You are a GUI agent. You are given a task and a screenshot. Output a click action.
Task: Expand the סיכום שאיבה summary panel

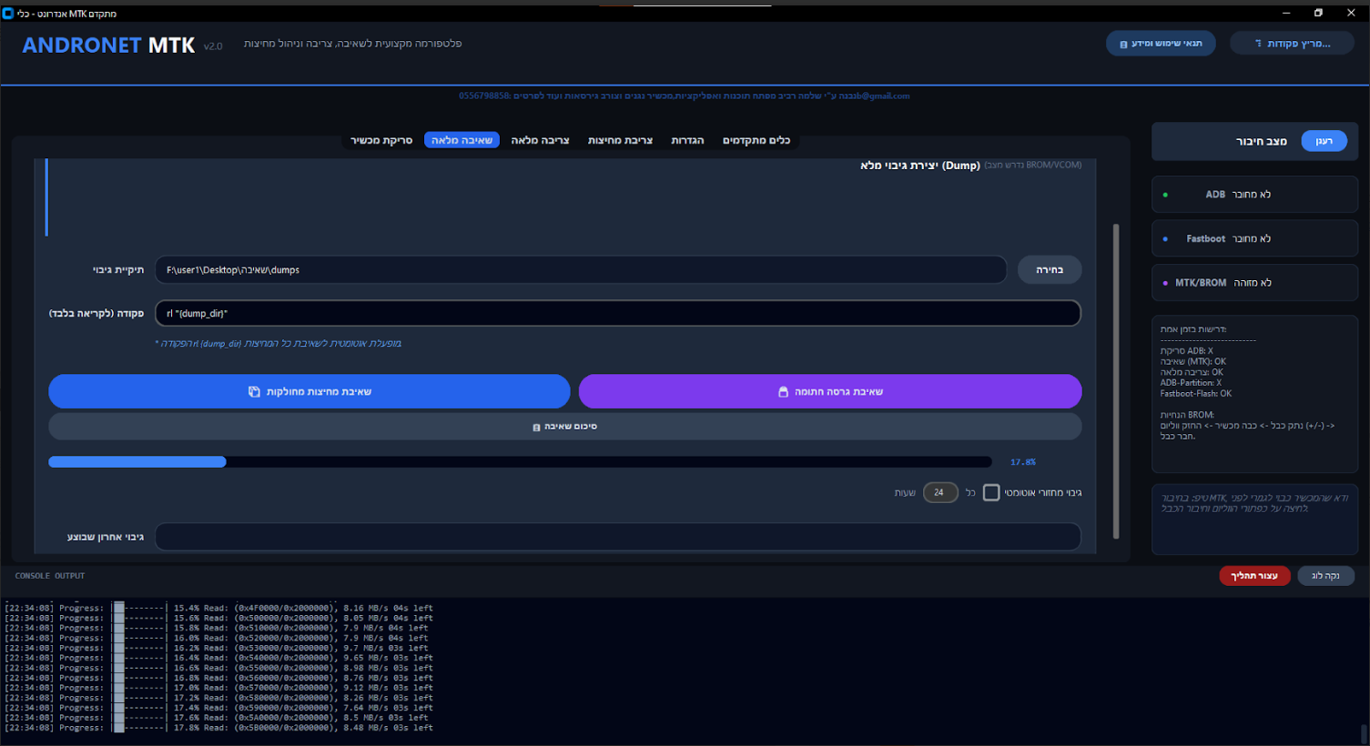pos(564,426)
